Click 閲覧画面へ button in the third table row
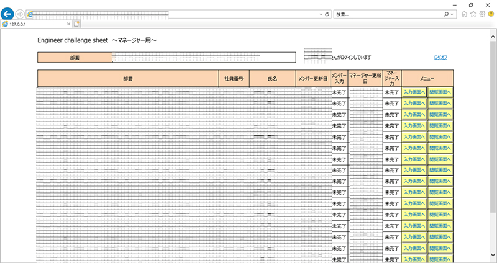Viewport: 497px width, 263px height. [x=440, y=114]
